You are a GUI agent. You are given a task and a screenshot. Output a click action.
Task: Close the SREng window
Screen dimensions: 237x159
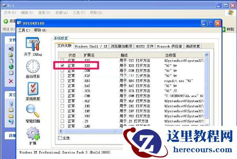(x=218, y=23)
